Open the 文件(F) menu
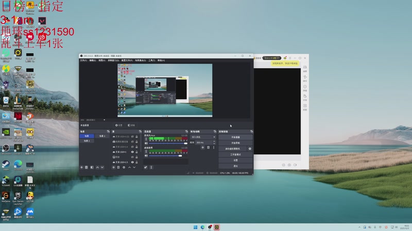Viewport: 412px width, 231px height. click(83, 61)
